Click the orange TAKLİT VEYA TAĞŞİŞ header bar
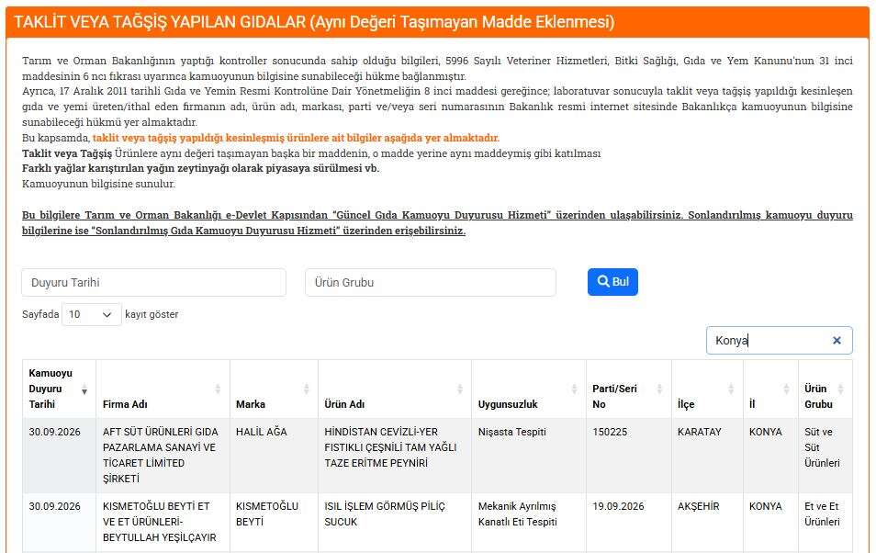Viewport: 876px width, 553px height. (x=437, y=22)
